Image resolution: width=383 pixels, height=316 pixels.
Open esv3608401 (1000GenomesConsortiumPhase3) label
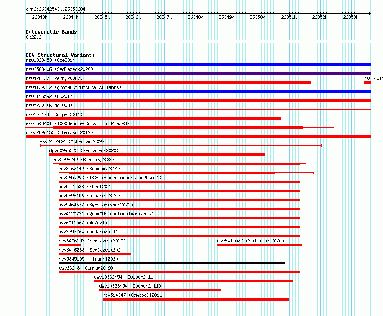coord(77,123)
